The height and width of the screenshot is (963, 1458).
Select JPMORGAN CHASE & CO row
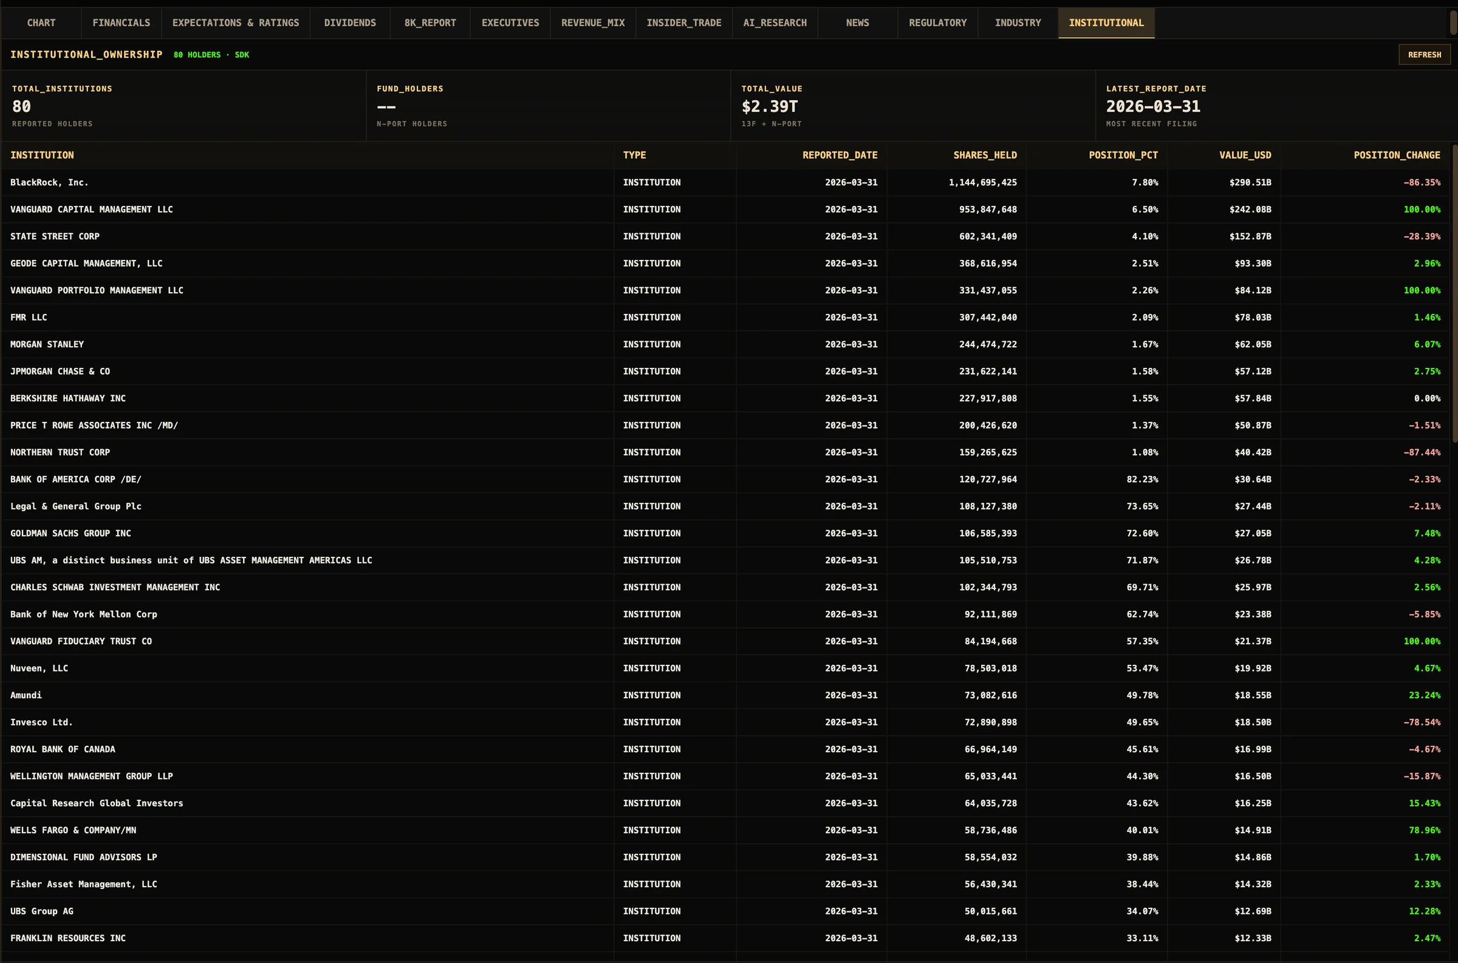(x=726, y=372)
